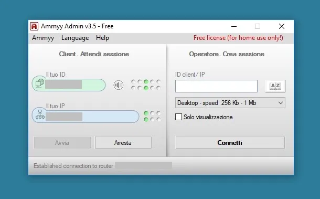Click the network icon beside your IP
Image resolution: width=320 pixels, height=199 pixels.
[x=40, y=114]
